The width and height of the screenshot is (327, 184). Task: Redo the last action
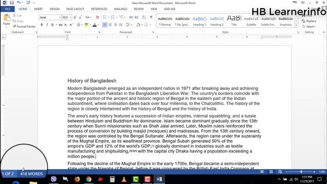pos(28,3)
